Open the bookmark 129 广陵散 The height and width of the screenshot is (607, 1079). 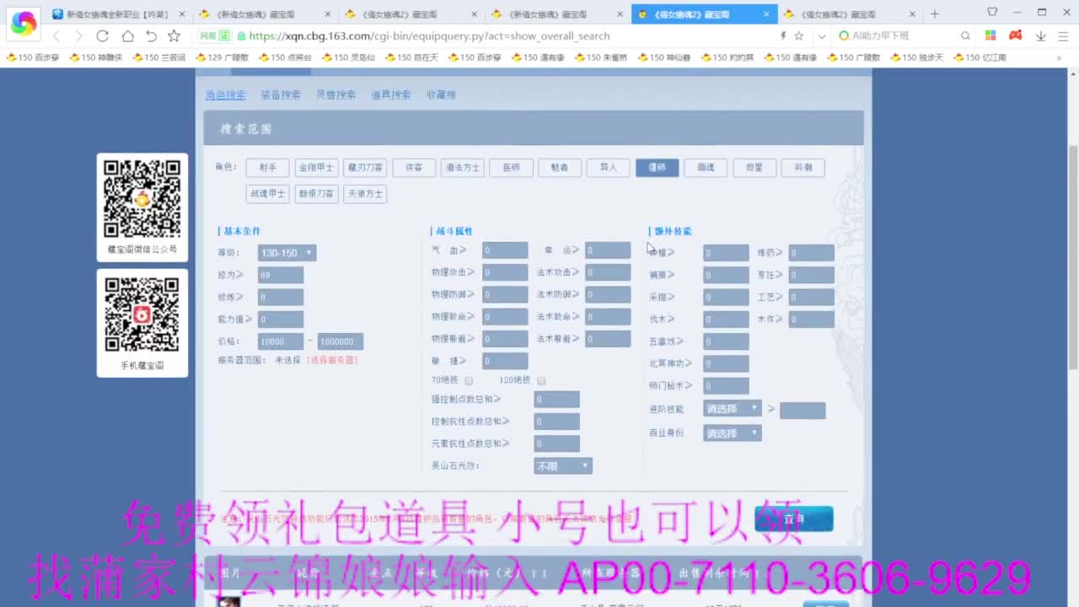(x=223, y=57)
